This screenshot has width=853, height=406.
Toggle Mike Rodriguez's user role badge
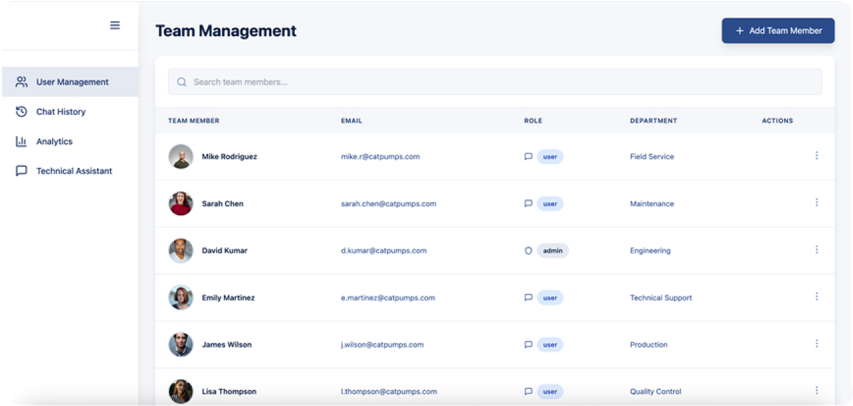click(x=550, y=157)
